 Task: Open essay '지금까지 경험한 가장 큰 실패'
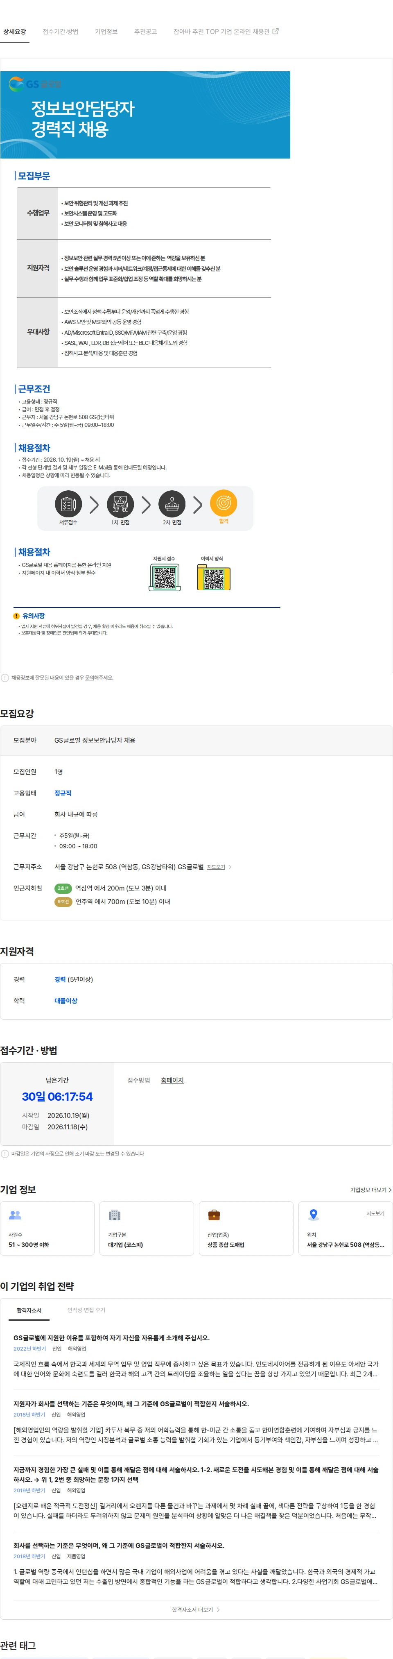pos(196,1474)
